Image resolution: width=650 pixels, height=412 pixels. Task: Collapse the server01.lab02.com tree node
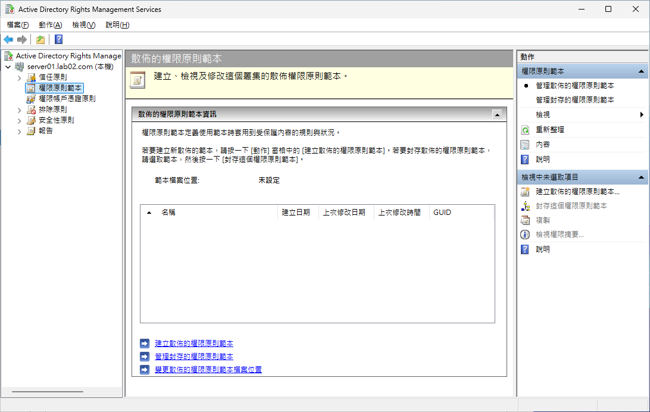(8, 67)
